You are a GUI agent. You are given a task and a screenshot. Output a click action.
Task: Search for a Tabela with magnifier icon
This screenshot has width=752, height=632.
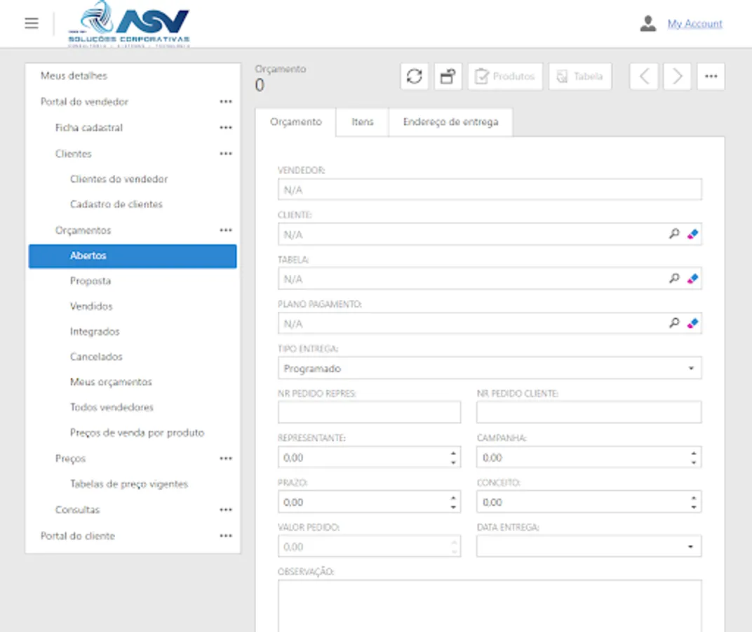point(674,279)
